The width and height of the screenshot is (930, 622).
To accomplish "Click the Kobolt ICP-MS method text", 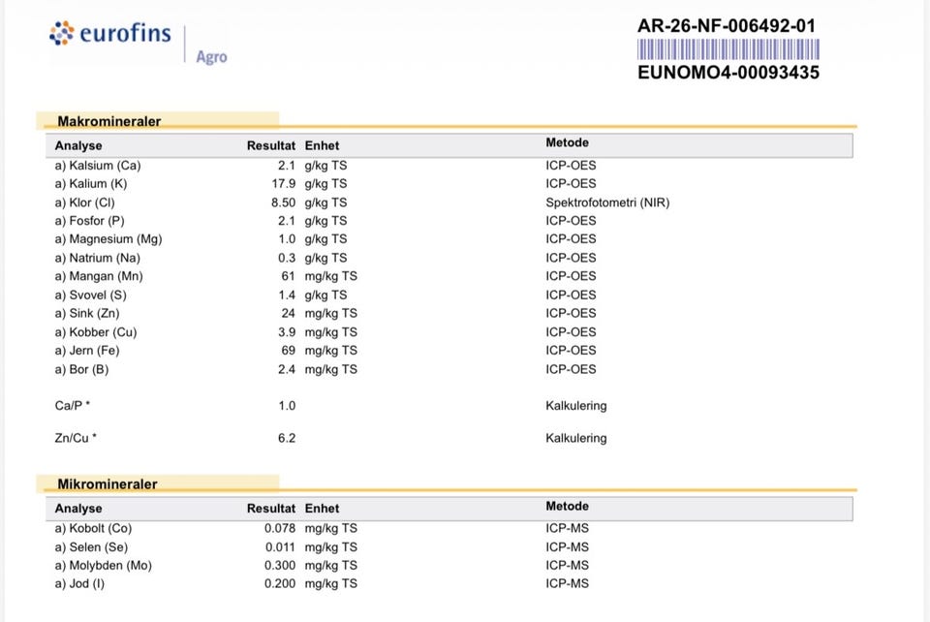I will click(568, 529).
